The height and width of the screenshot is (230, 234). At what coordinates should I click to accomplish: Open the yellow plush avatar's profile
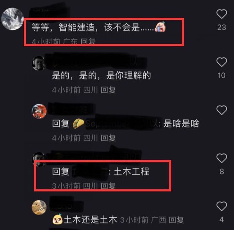point(39,207)
